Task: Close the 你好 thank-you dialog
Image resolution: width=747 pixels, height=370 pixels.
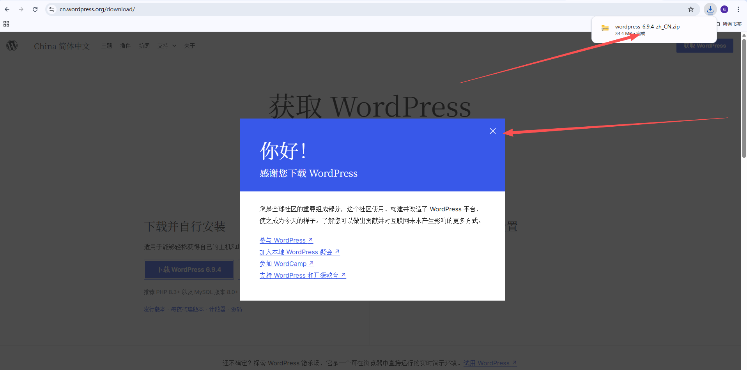Action: pos(492,131)
